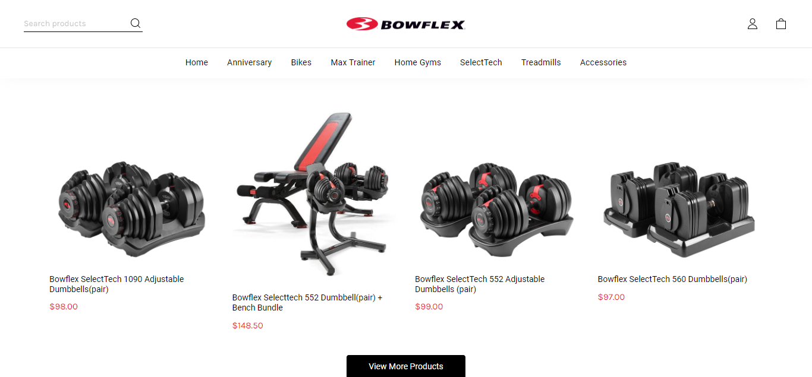Go to Accessories in the menu
This screenshot has width=812, height=377.
pyautogui.click(x=603, y=62)
